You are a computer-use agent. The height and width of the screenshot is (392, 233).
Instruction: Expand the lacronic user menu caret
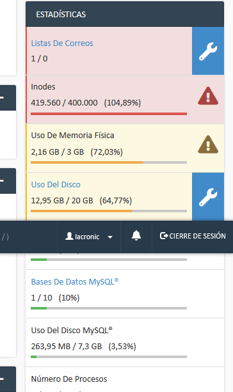click(x=110, y=237)
